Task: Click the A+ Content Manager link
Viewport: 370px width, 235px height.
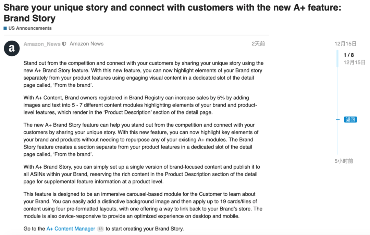Action: point(71,229)
